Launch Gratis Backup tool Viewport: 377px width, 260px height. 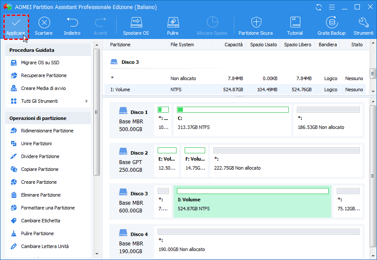[331, 22]
